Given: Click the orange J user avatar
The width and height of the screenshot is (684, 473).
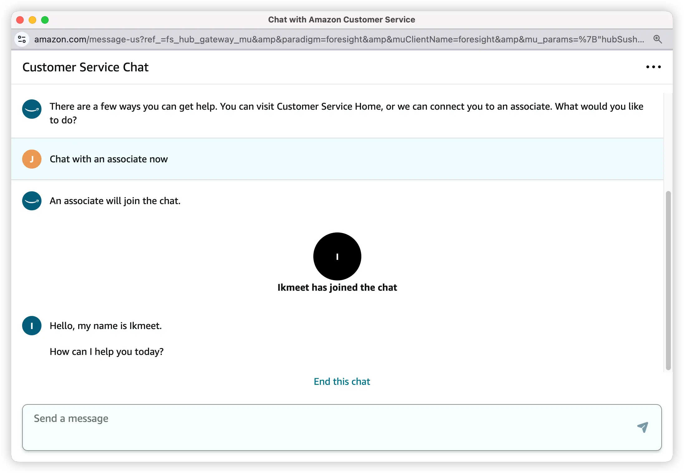Looking at the screenshot, I should pyautogui.click(x=32, y=159).
